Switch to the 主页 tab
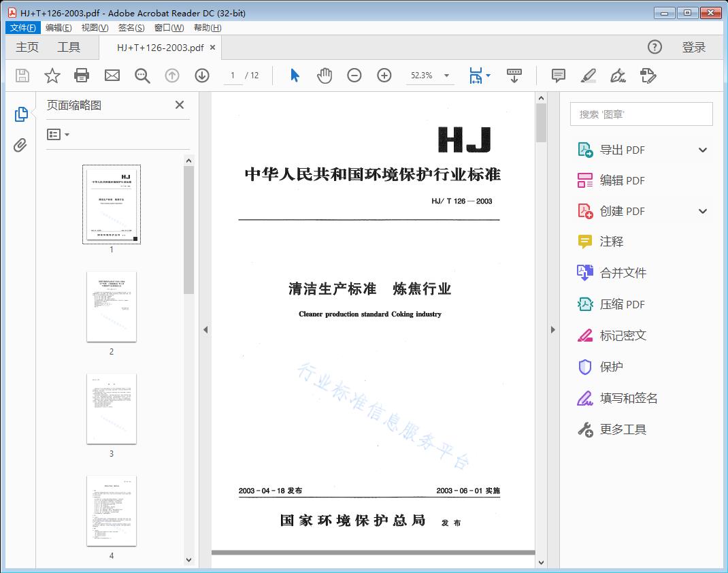Screen dimensions: 728x573 click(27, 47)
